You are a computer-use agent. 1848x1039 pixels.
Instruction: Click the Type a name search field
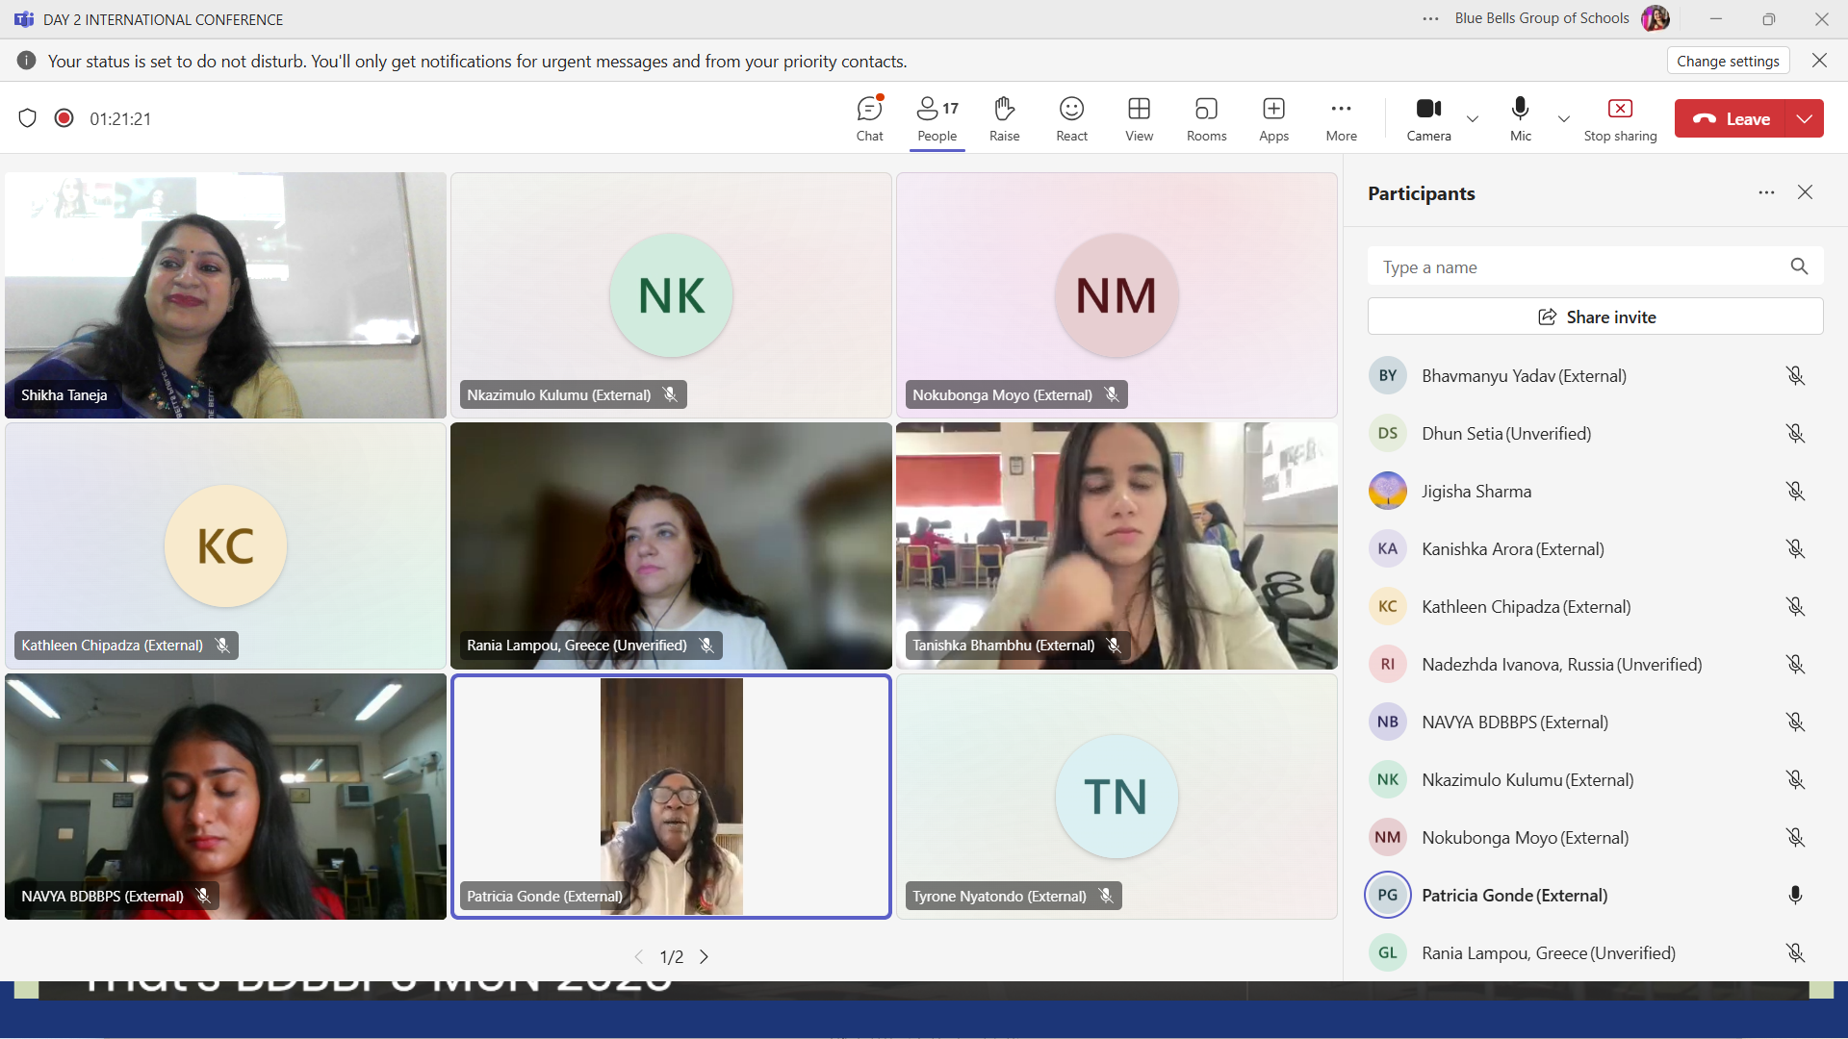1578,266
